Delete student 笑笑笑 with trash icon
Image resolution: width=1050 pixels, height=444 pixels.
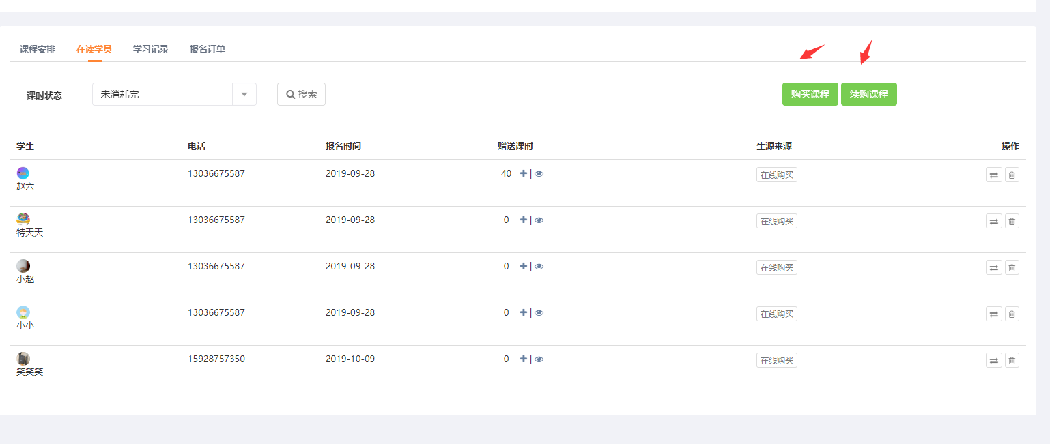point(1012,361)
